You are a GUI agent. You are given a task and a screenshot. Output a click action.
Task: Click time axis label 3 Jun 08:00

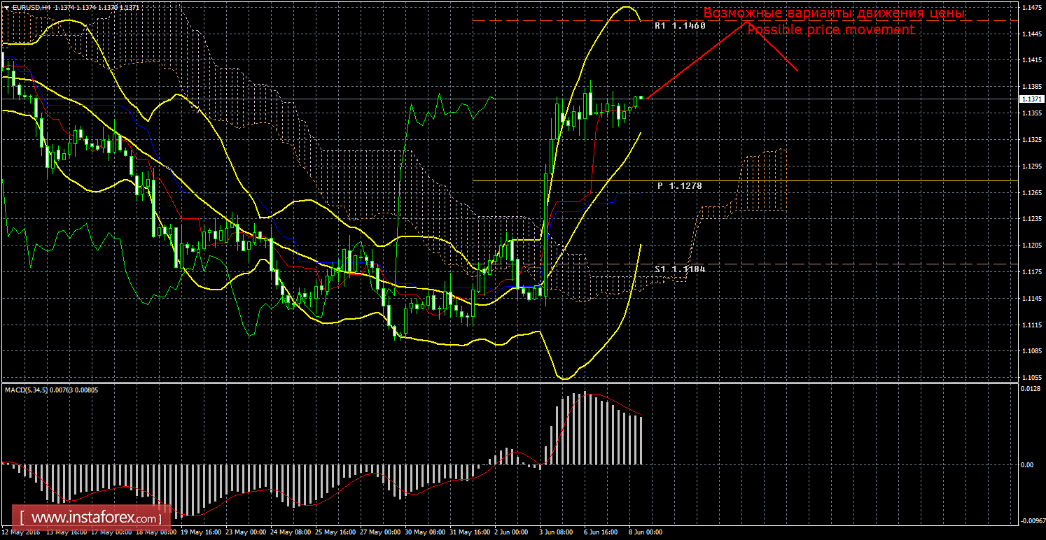[x=557, y=532]
